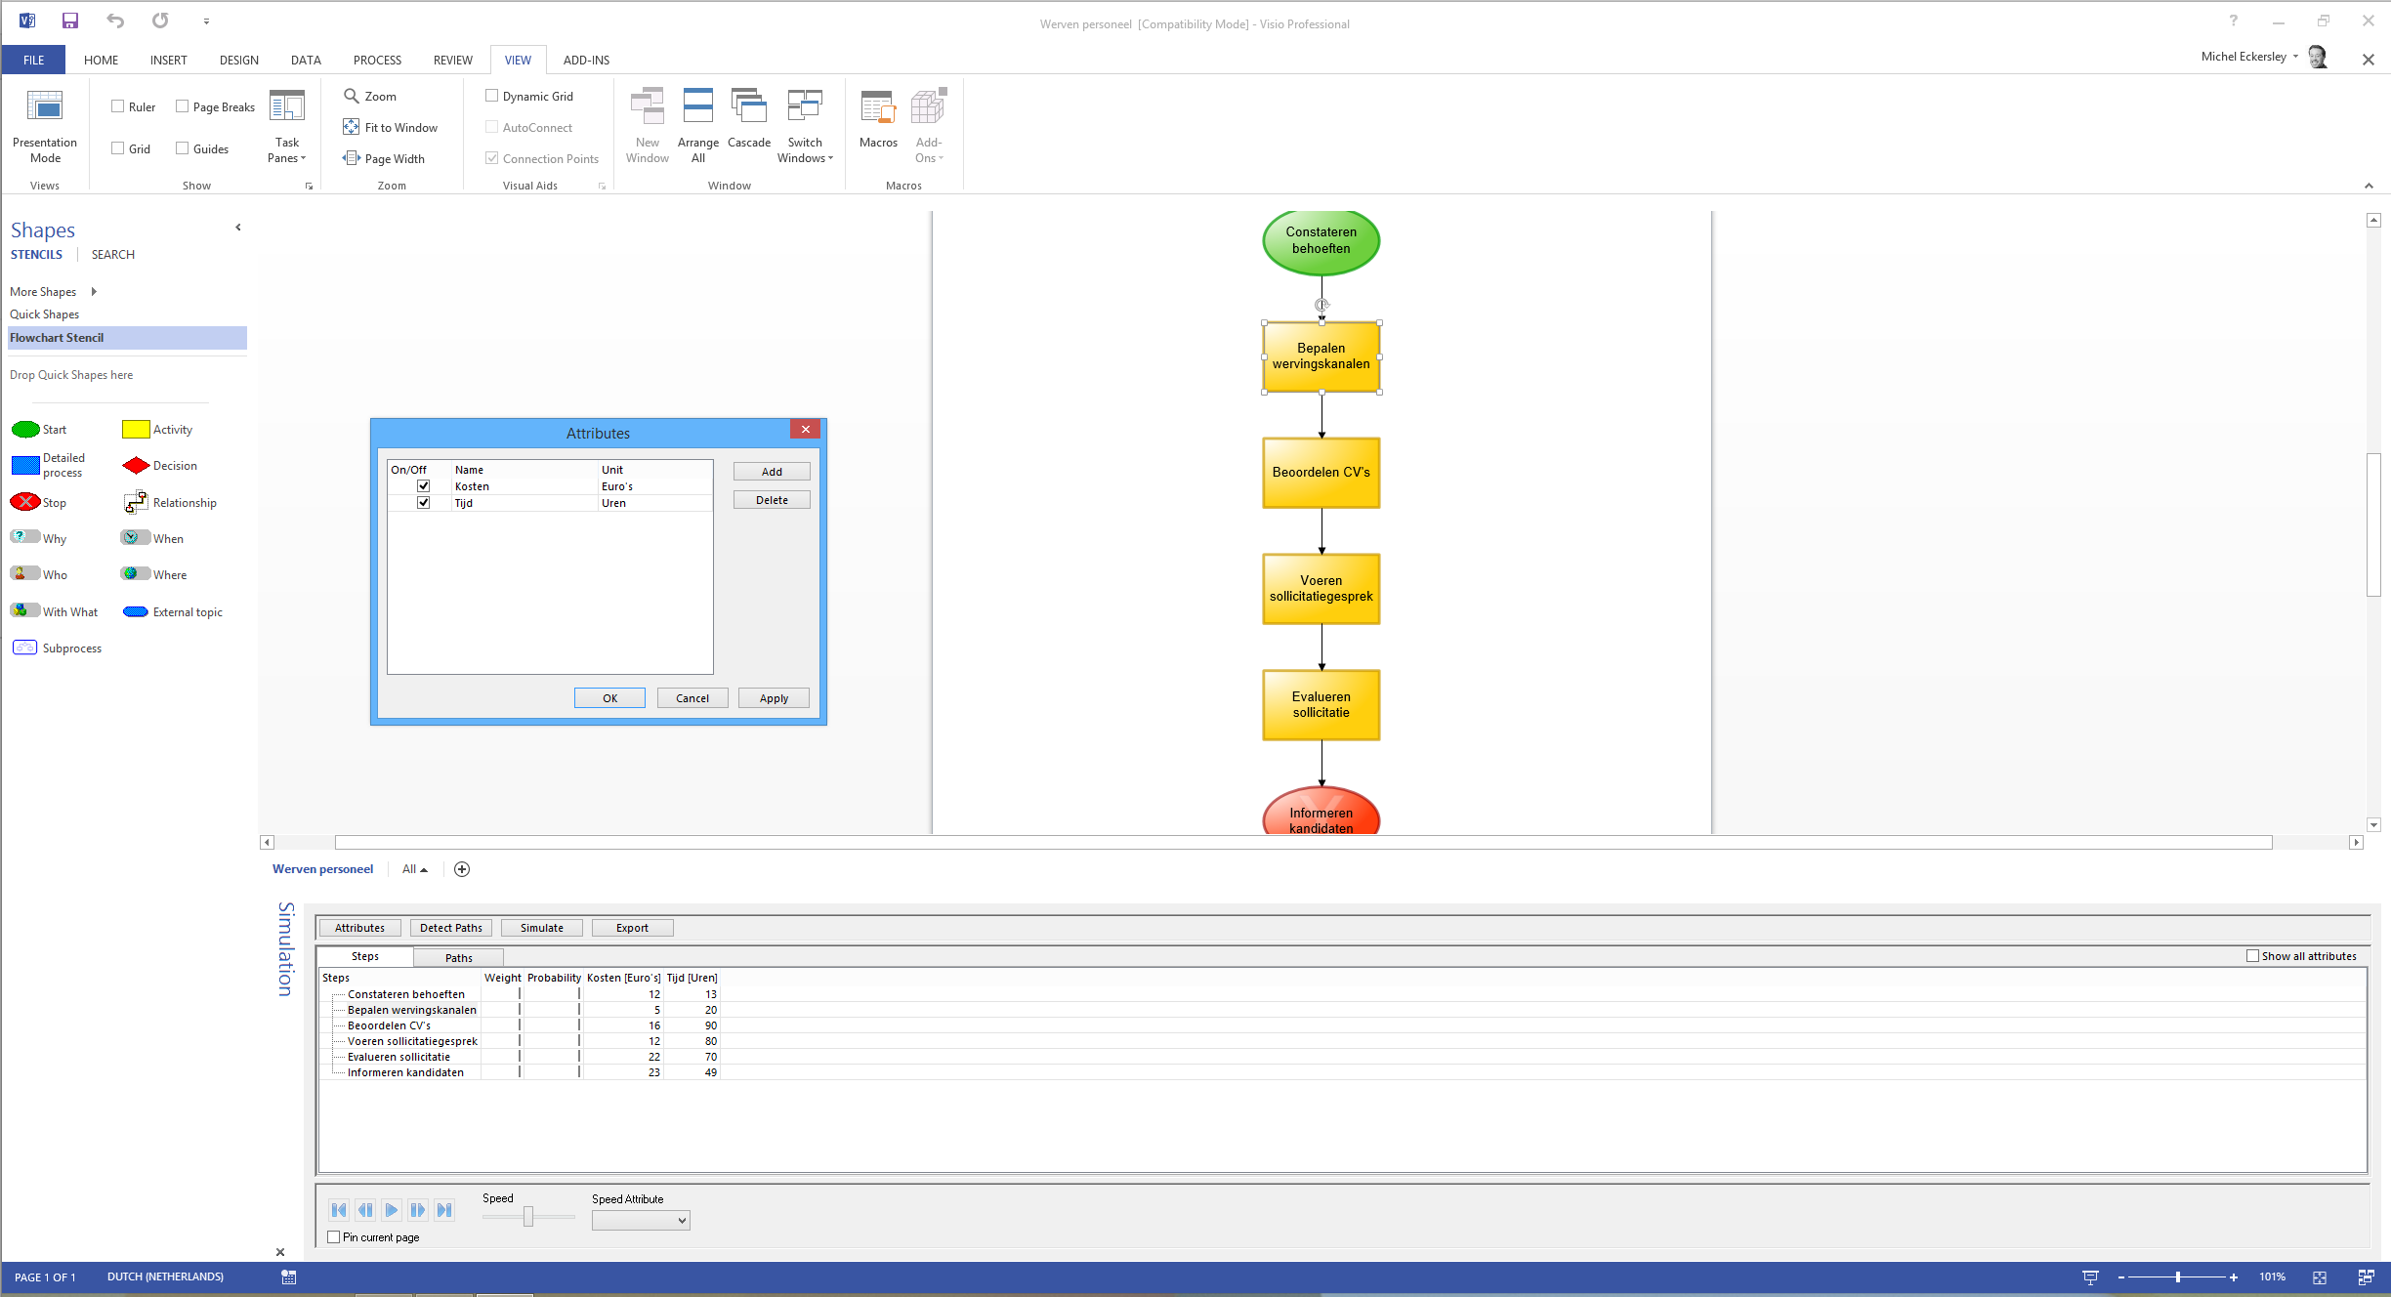Viewport: 2391px width, 1297px height.
Task: Click the Save icon in title bar
Action: tap(70, 21)
